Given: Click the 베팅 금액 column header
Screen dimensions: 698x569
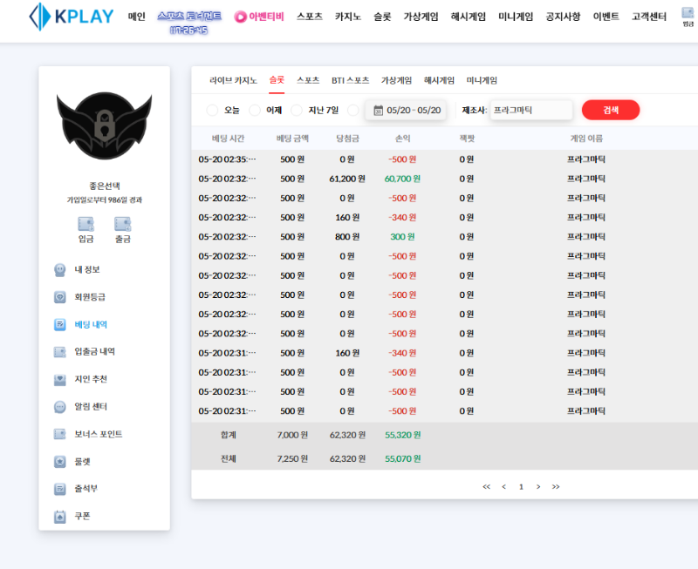Looking at the screenshot, I should (x=292, y=139).
